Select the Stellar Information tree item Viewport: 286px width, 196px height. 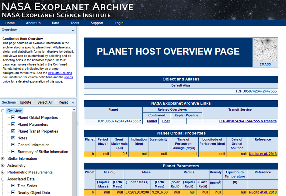pyautogui.click(x=22, y=159)
